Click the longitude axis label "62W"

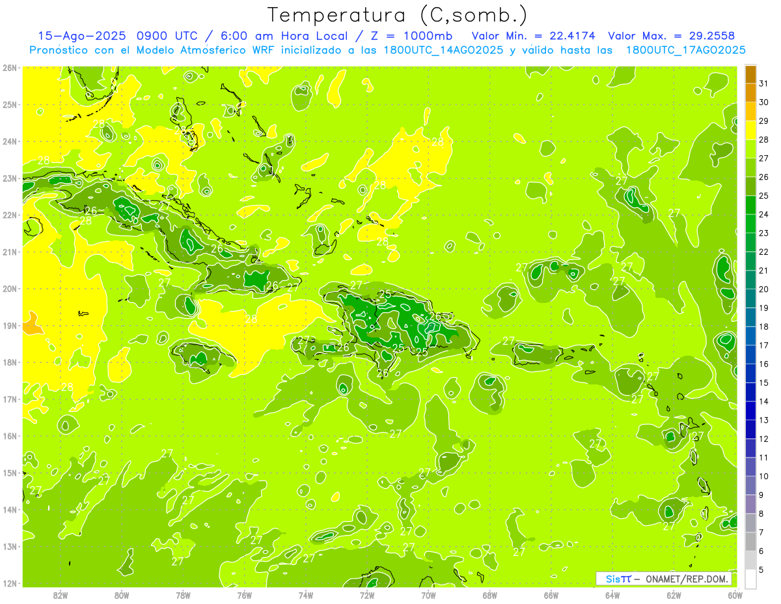(674, 595)
